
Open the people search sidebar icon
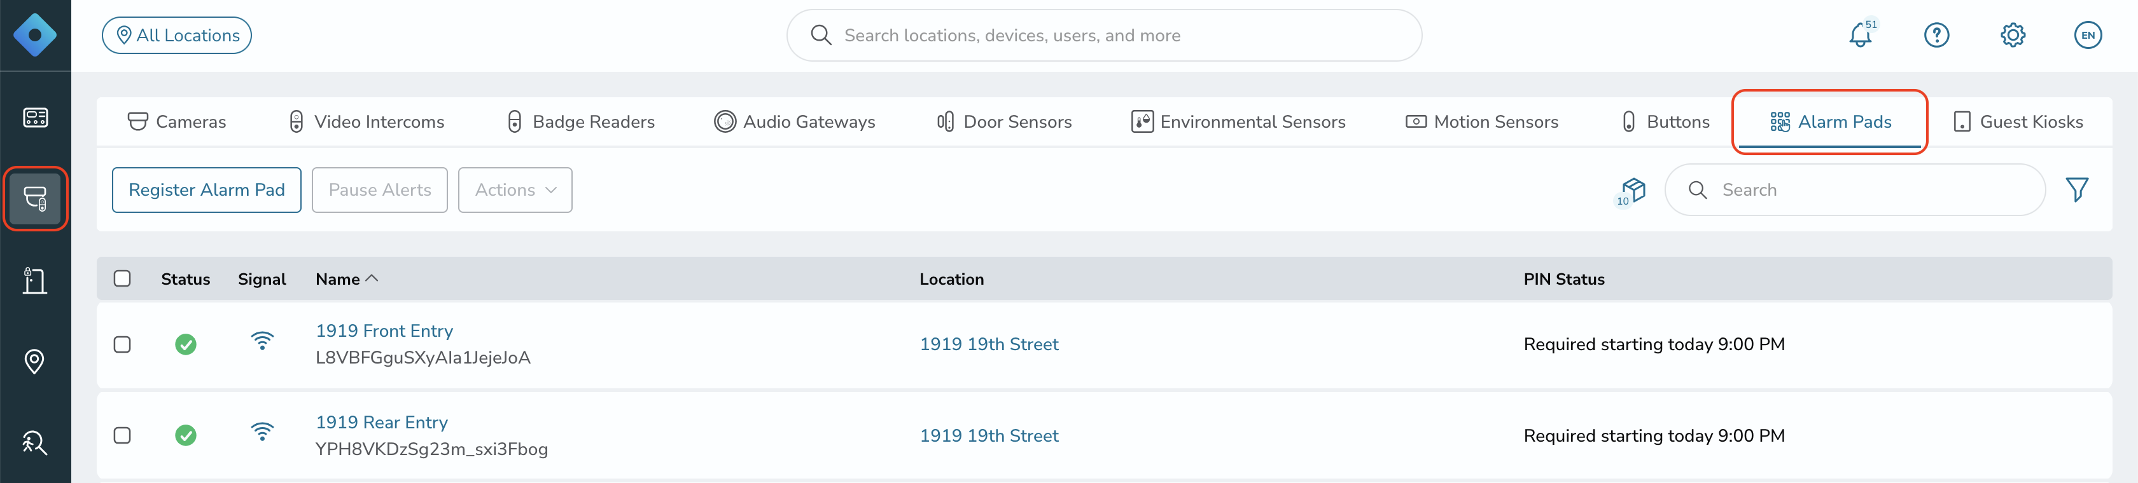click(35, 443)
